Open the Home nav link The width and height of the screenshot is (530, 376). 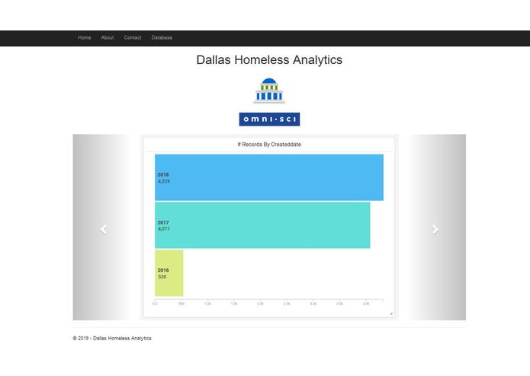click(85, 38)
